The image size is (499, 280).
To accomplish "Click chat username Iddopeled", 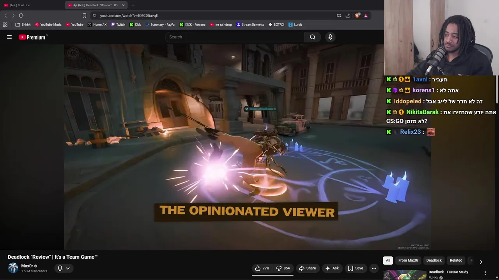I will [x=408, y=101].
